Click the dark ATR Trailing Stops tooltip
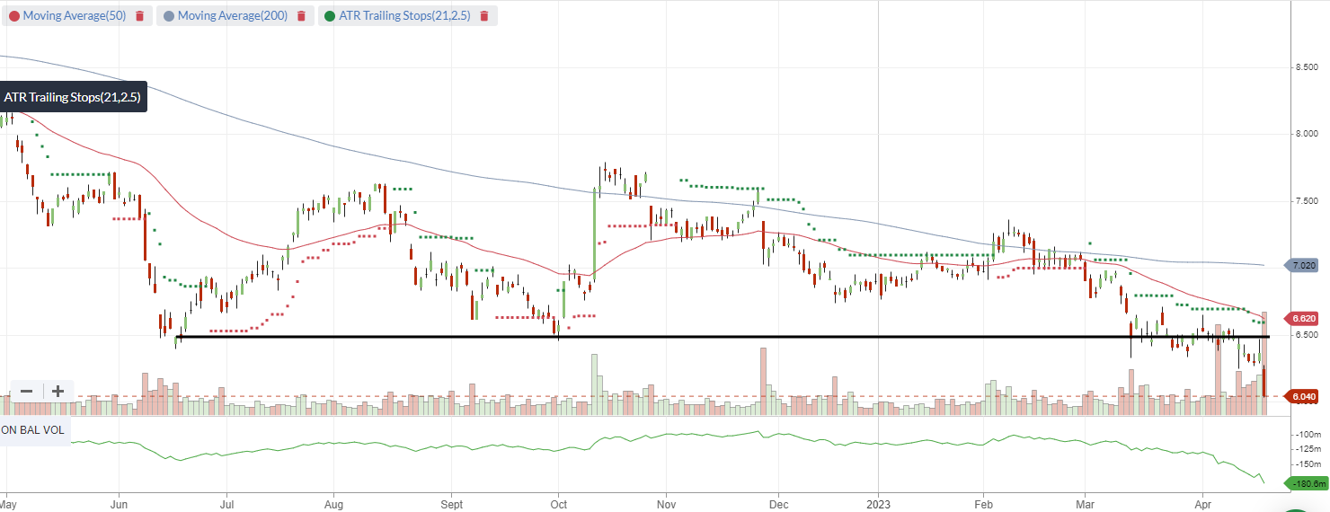The width and height of the screenshot is (1330, 512). [73, 97]
